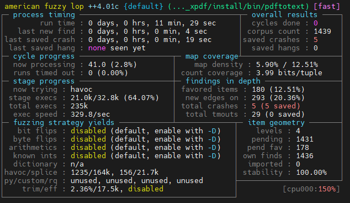Click the 'map coverage' section header
Screen dimensions: 350x203
[212, 56]
